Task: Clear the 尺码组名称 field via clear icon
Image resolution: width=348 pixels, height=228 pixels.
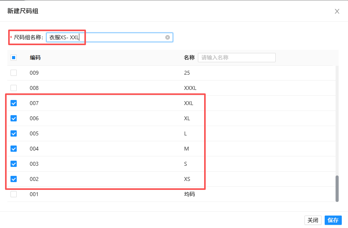Action: [x=168, y=37]
